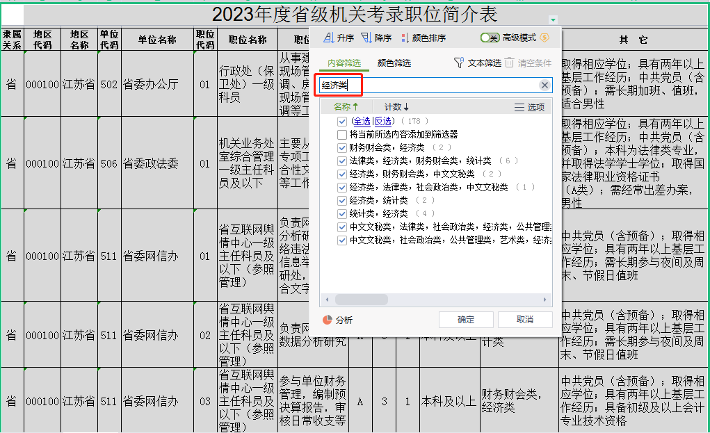Click the scrollbar's right arrow in filter list
The image size is (710, 433).
pyautogui.click(x=544, y=300)
